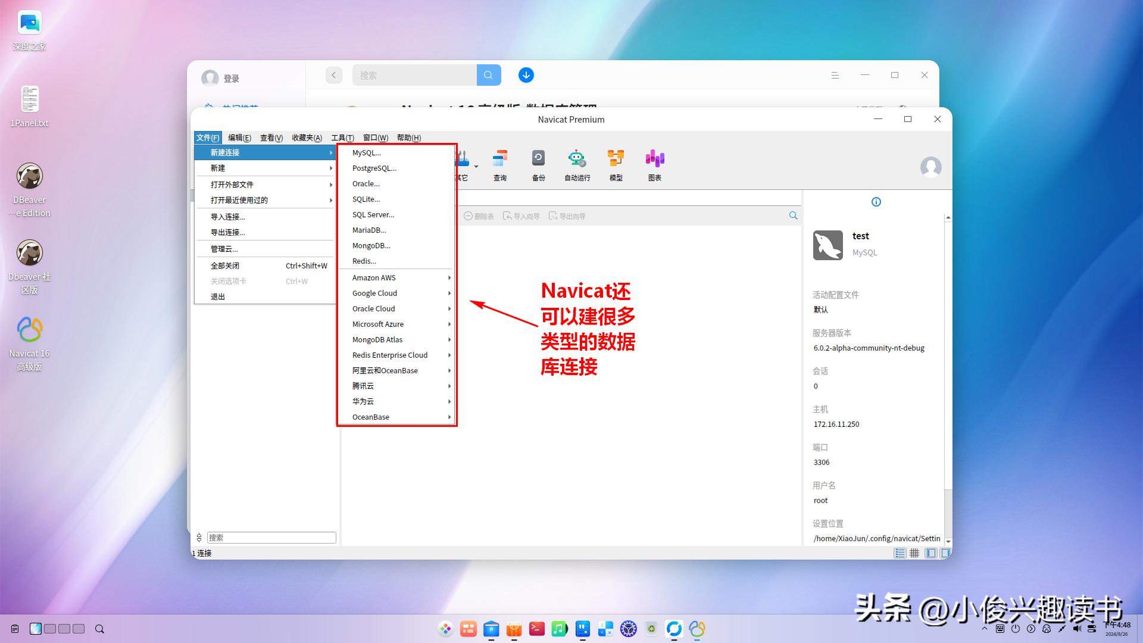This screenshot has width=1143, height=643.
Task: Expand the Microsoft Azure submenu
Action: [397, 324]
